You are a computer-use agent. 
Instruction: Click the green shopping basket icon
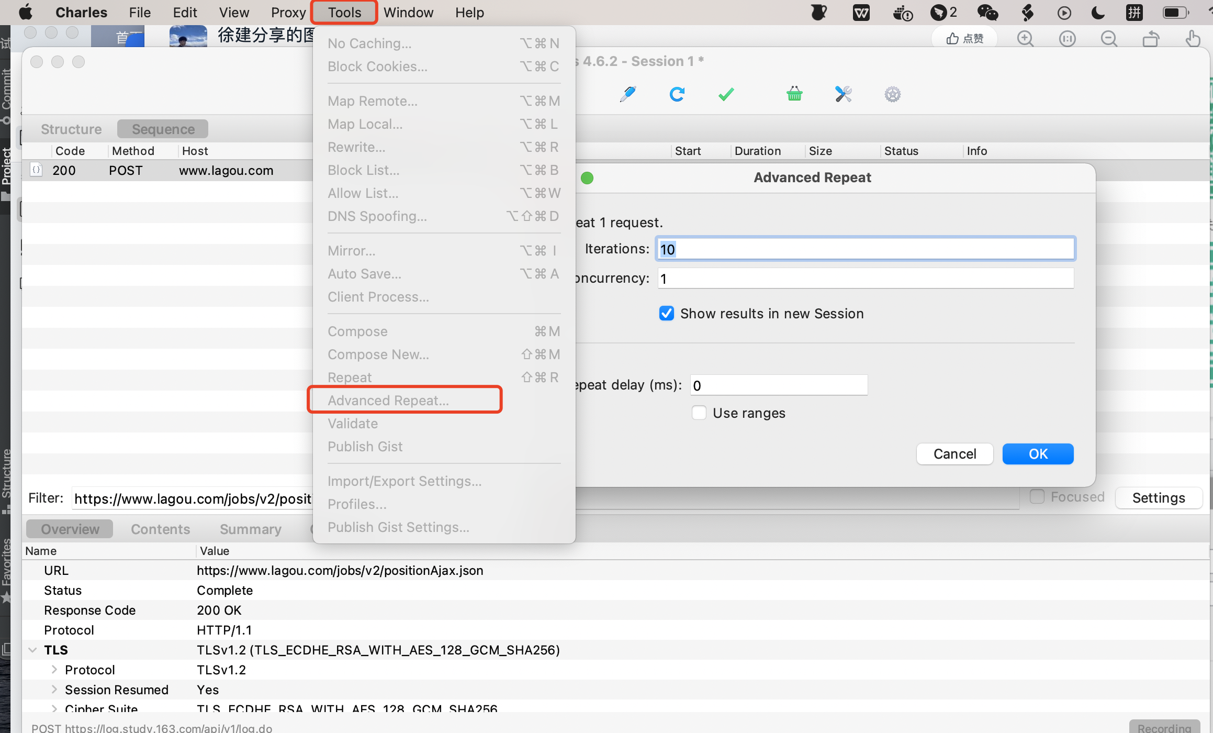coord(794,94)
